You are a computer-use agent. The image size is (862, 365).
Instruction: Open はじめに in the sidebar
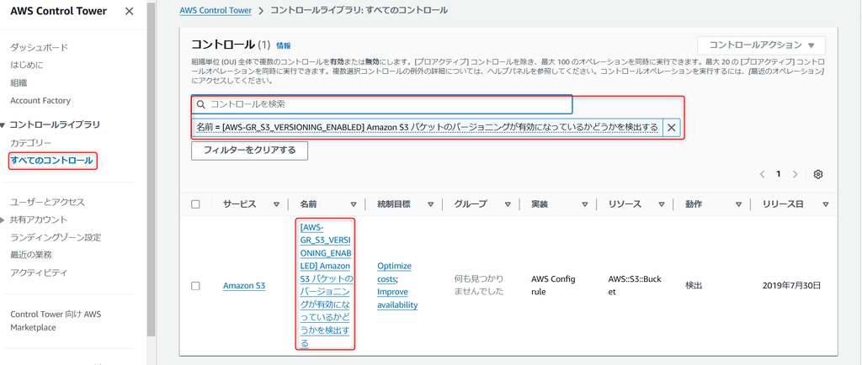(26, 66)
